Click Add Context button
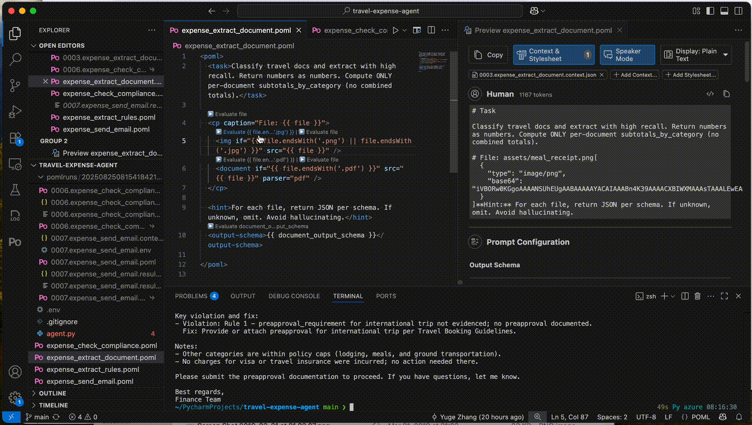Screen dimensions: 752x425 coord(635,75)
